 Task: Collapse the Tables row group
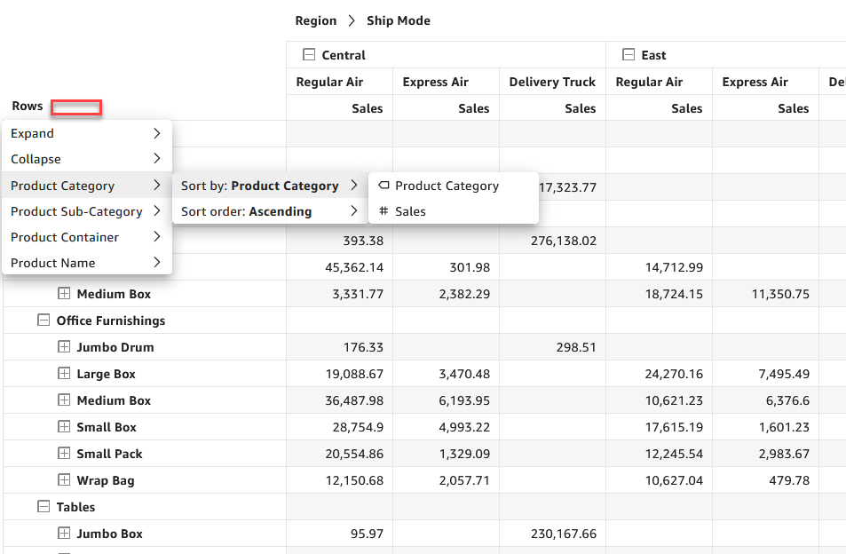coord(43,507)
